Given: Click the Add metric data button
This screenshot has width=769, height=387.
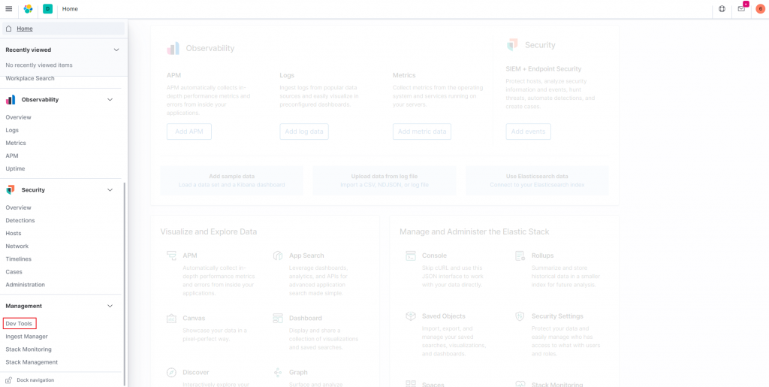Looking at the screenshot, I should point(422,132).
